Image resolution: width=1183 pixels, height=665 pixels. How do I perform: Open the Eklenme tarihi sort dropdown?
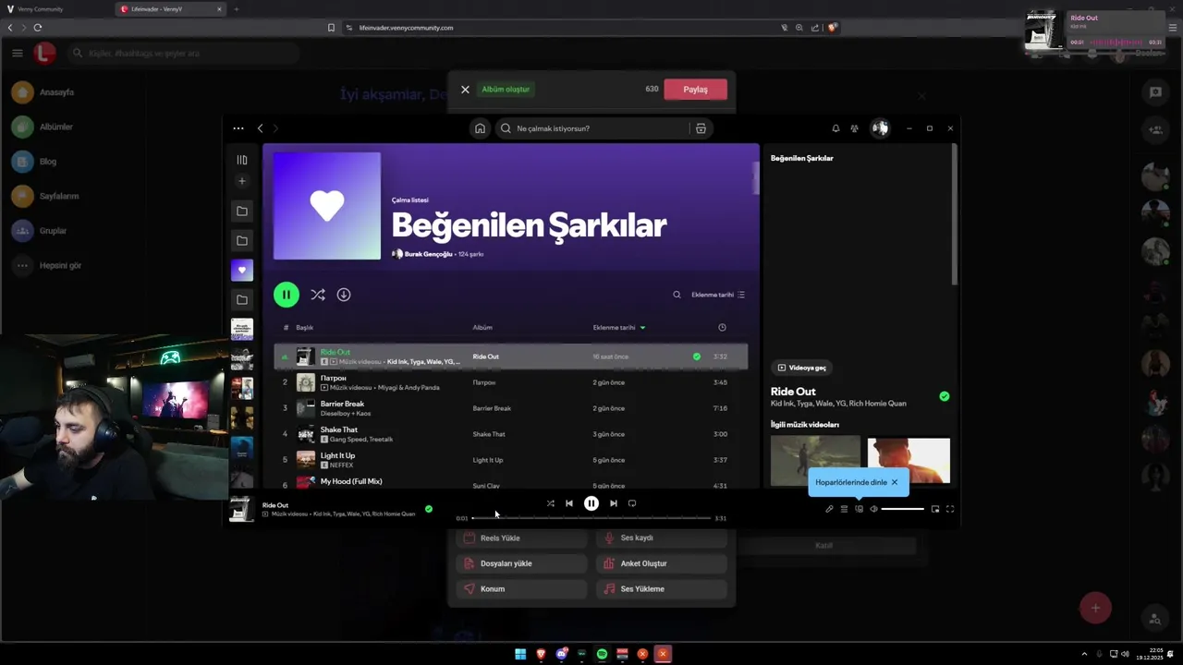[x=718, y=295]
